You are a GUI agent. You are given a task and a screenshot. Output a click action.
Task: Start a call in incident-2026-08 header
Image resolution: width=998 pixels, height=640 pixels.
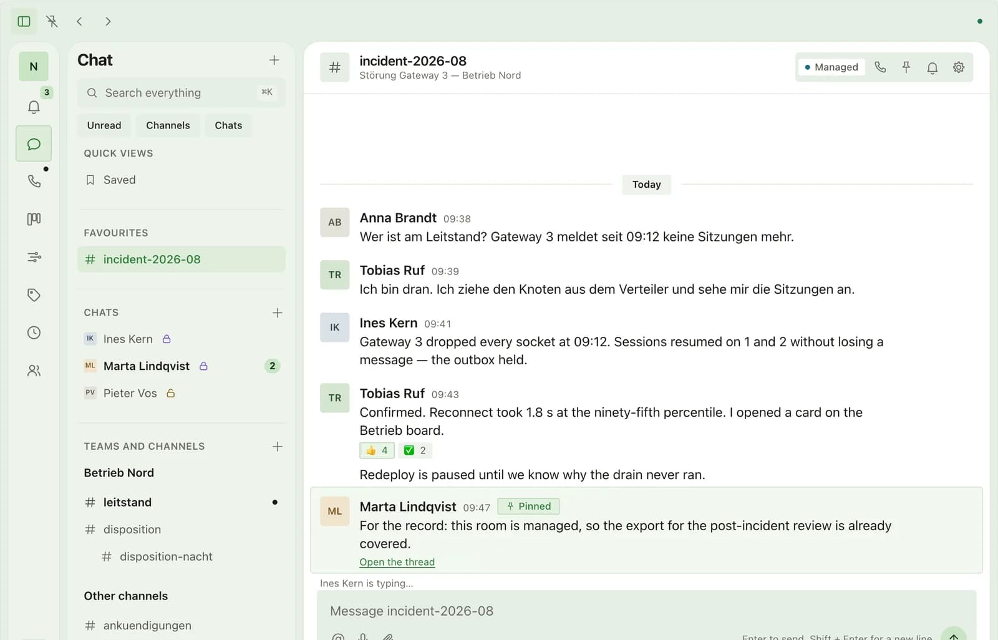[x=880, y=67]
